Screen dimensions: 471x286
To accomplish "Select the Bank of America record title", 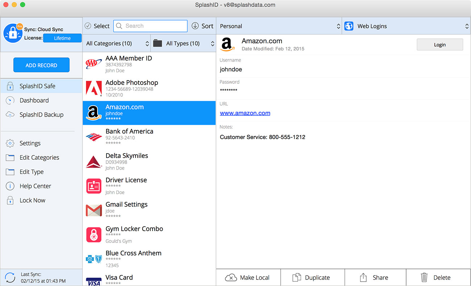I will 129,131.
